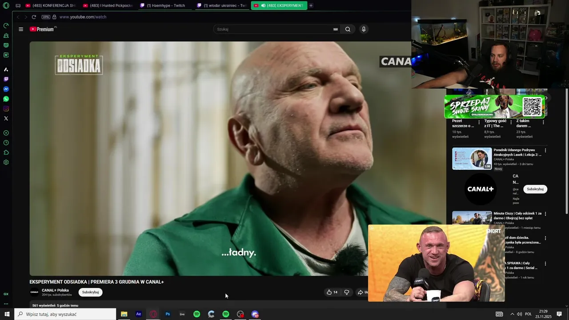Open YouTube hamburger guide menu
This screenshot has width=569, height=320.
tap(21, 29)
